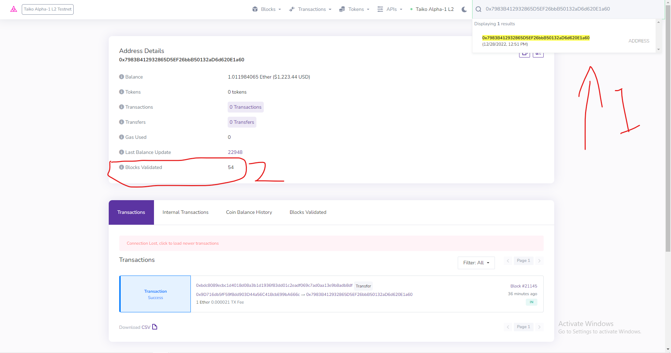Click the Taiko Alpha-1 L2 Testnet button

(48, 9)
